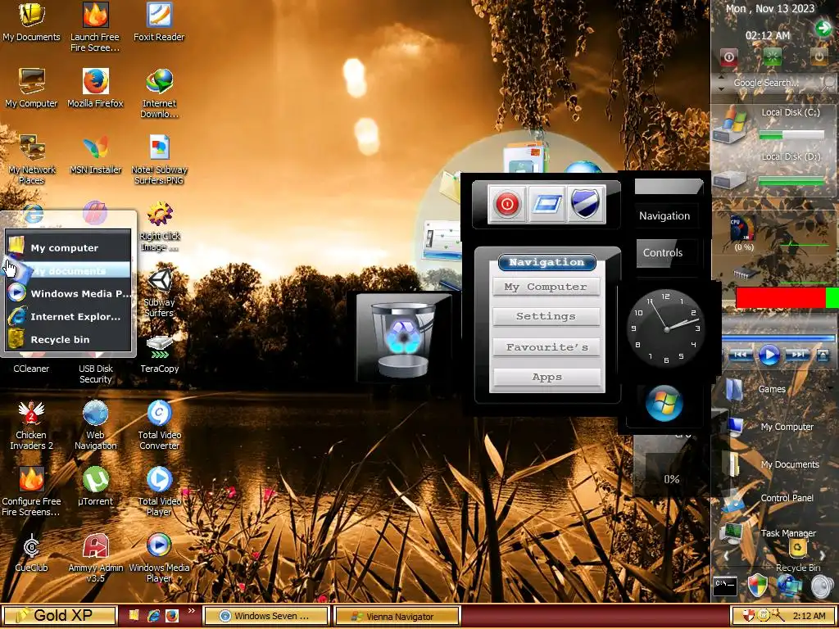Click the Windows orb in Vienna Navigator
Screen dimensions: 839x629
point(664,403)
